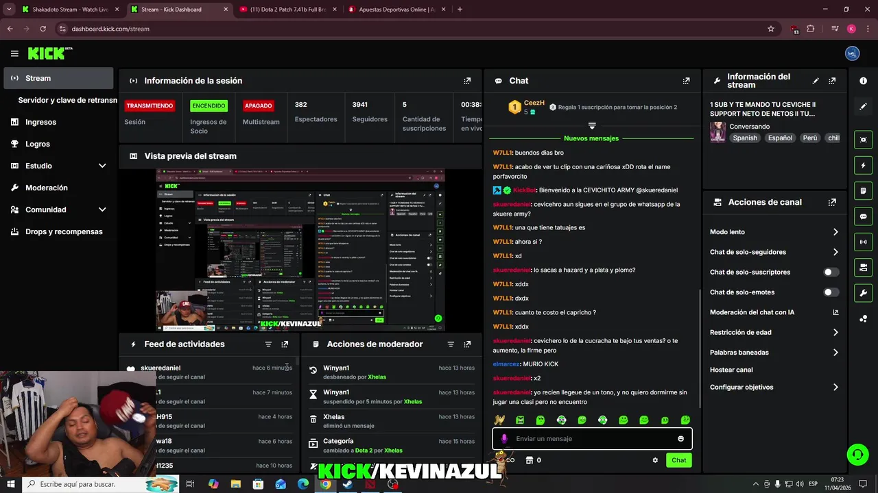This screenshot has height=493, width=878.
Task: Open Stream in the sidebar
Action: [x=58, y=78]
